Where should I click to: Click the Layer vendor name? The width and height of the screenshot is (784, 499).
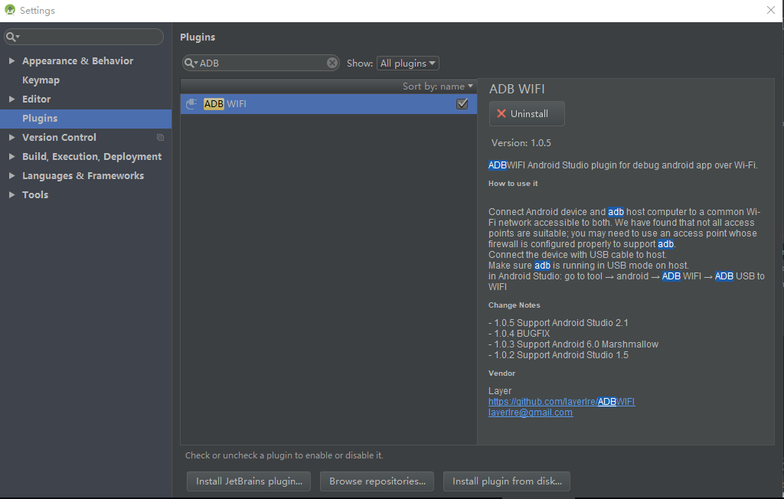point(500,391)
